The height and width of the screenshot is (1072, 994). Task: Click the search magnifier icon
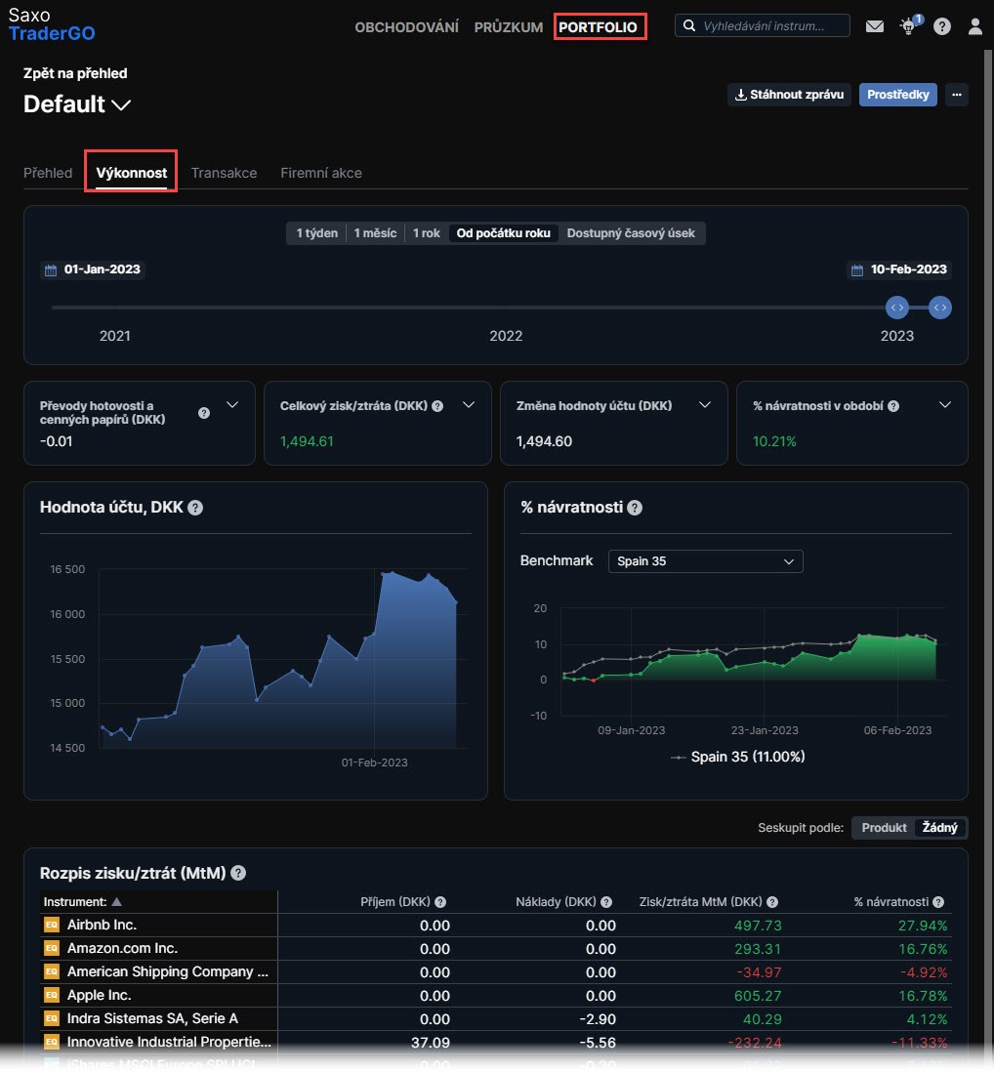tap(689, 25)
